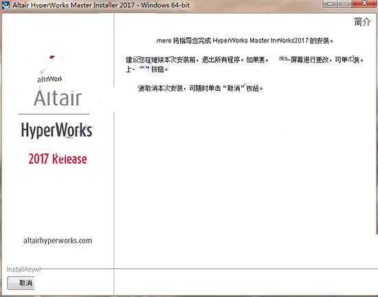
Task: Click the line mentioning "取消" 按钮
Action: point(200,89)
